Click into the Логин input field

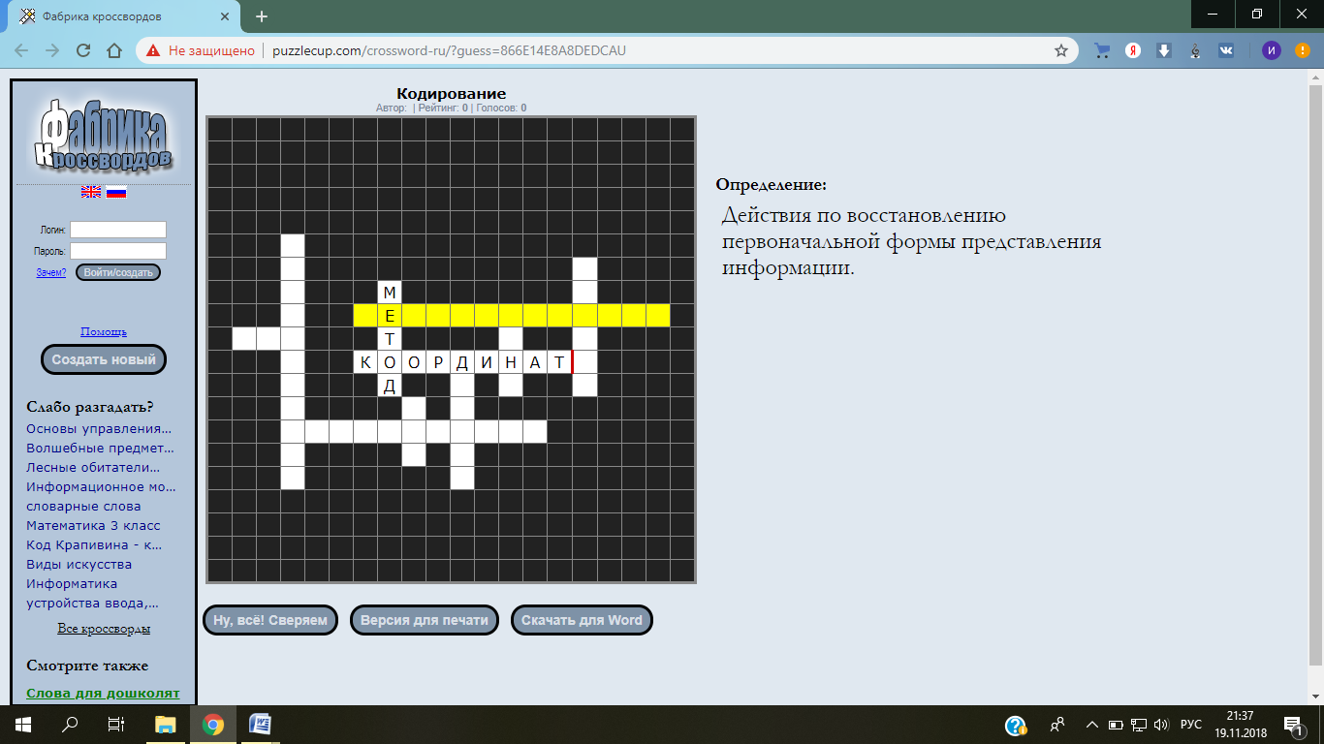tap(118, 230)
